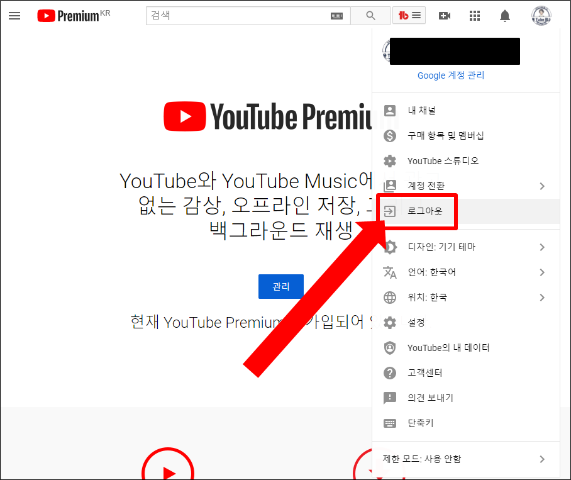571x480 pixels.
Task: Click 제한 모드: 사용 안함 label
Action: tap(422, 459)
